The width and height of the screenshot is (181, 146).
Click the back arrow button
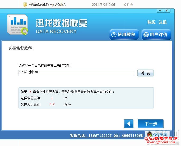click(x=129, y=124)
